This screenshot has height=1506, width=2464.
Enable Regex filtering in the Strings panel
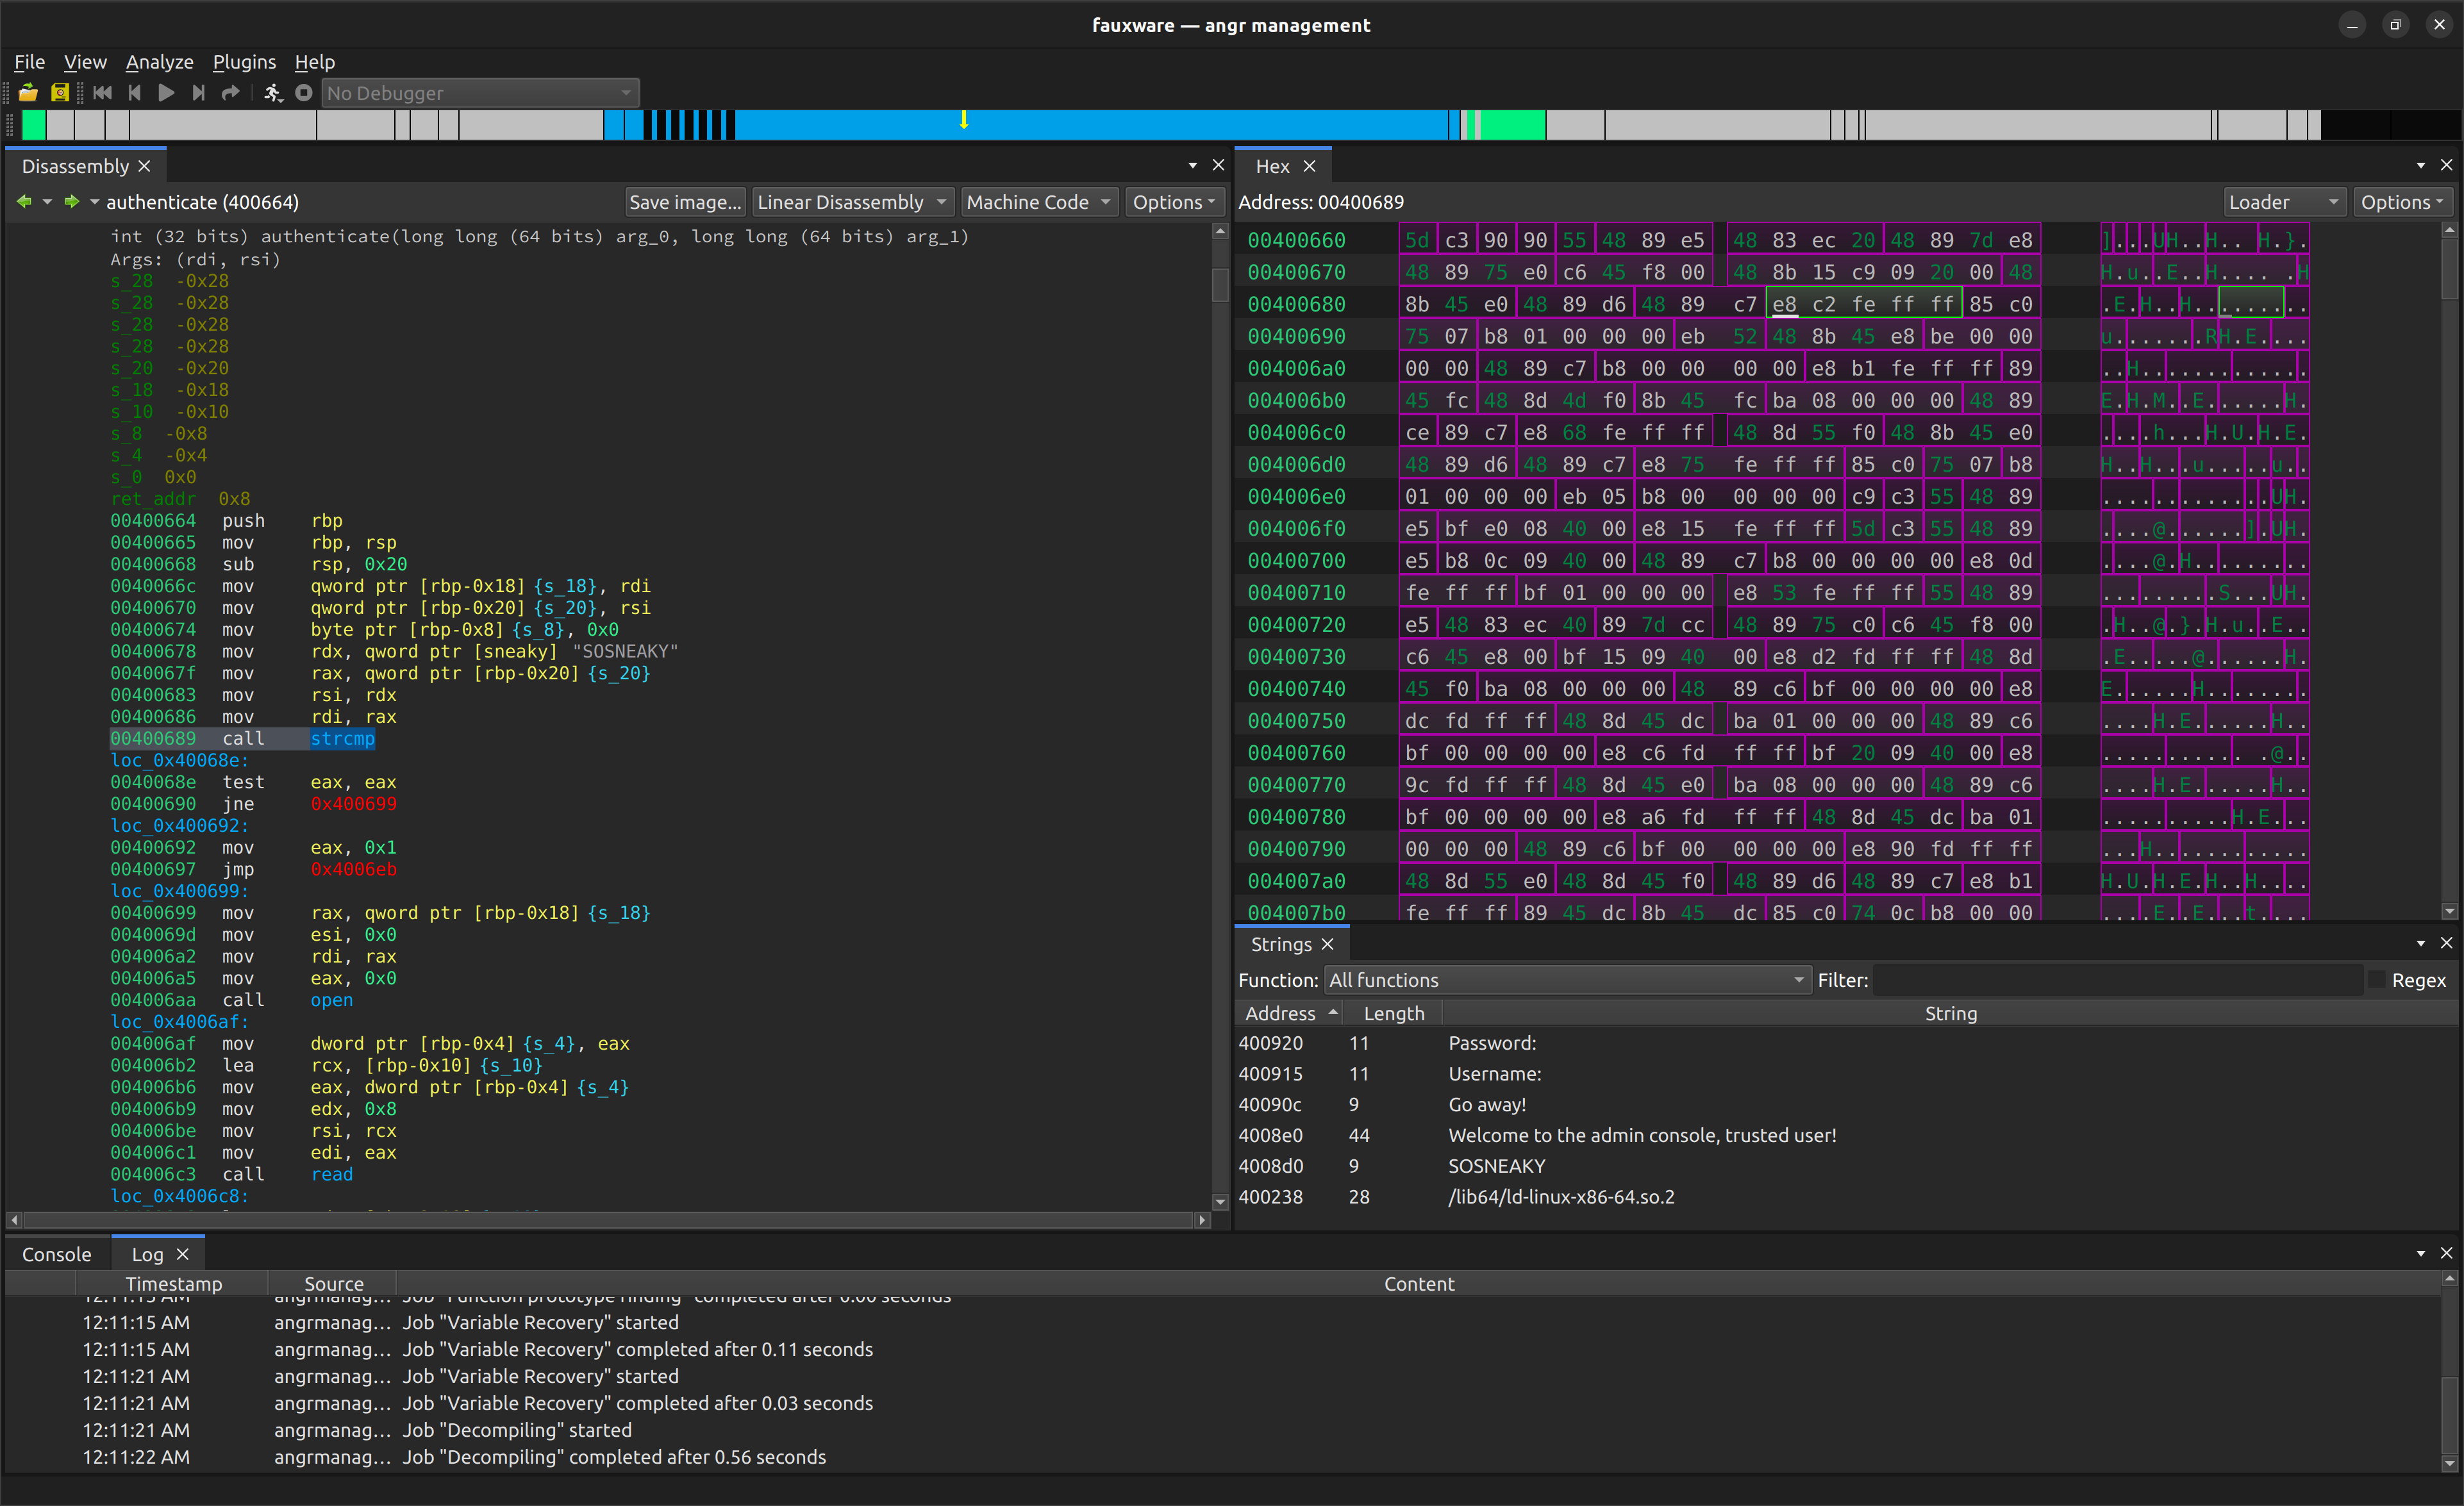tap(2377, 980)
